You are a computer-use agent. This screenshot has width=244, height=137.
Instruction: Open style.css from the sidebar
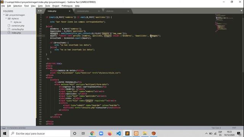point(18,22)
